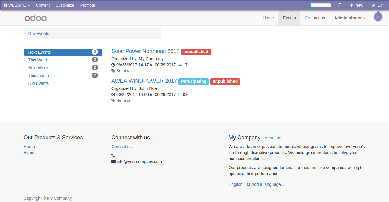The width and height of the screenshot is (389, 202).
Task: Click the purple droplet tip under Edit
Action: (x=378, y=16)
